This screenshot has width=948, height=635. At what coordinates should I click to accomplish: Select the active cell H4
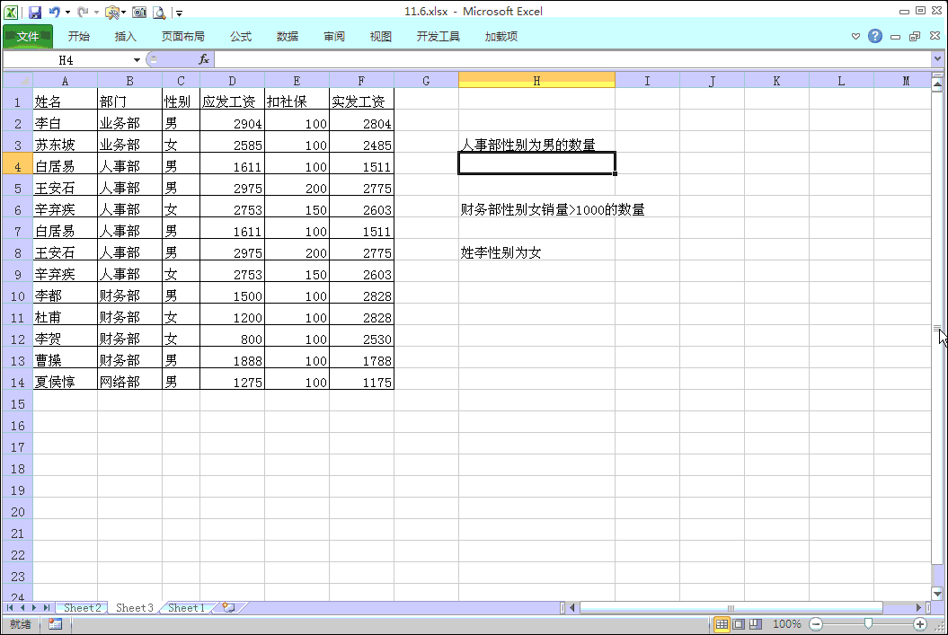[536, 163]
